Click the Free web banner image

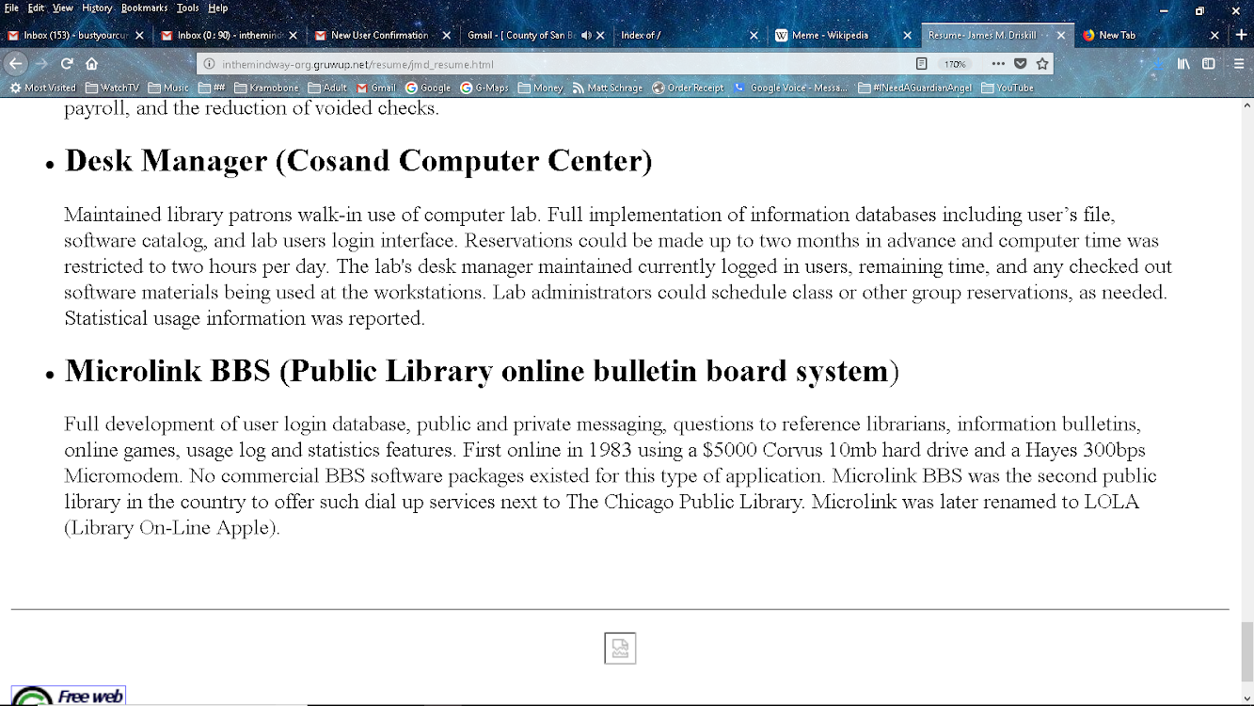(68, 696)
